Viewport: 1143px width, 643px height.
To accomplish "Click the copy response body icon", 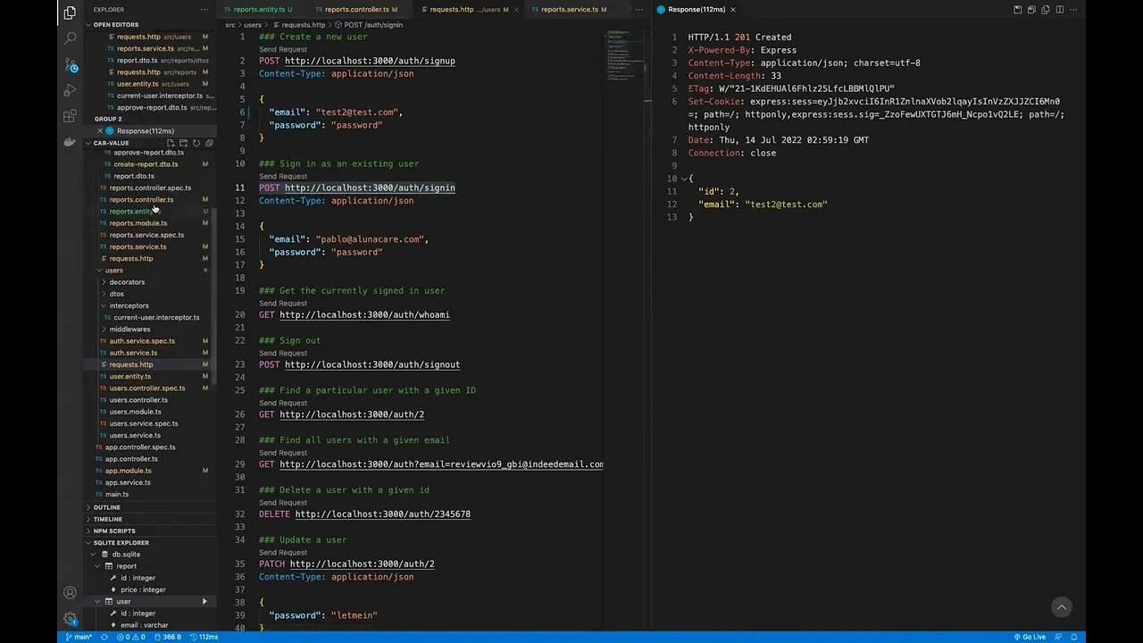I will pos(1046,10).
